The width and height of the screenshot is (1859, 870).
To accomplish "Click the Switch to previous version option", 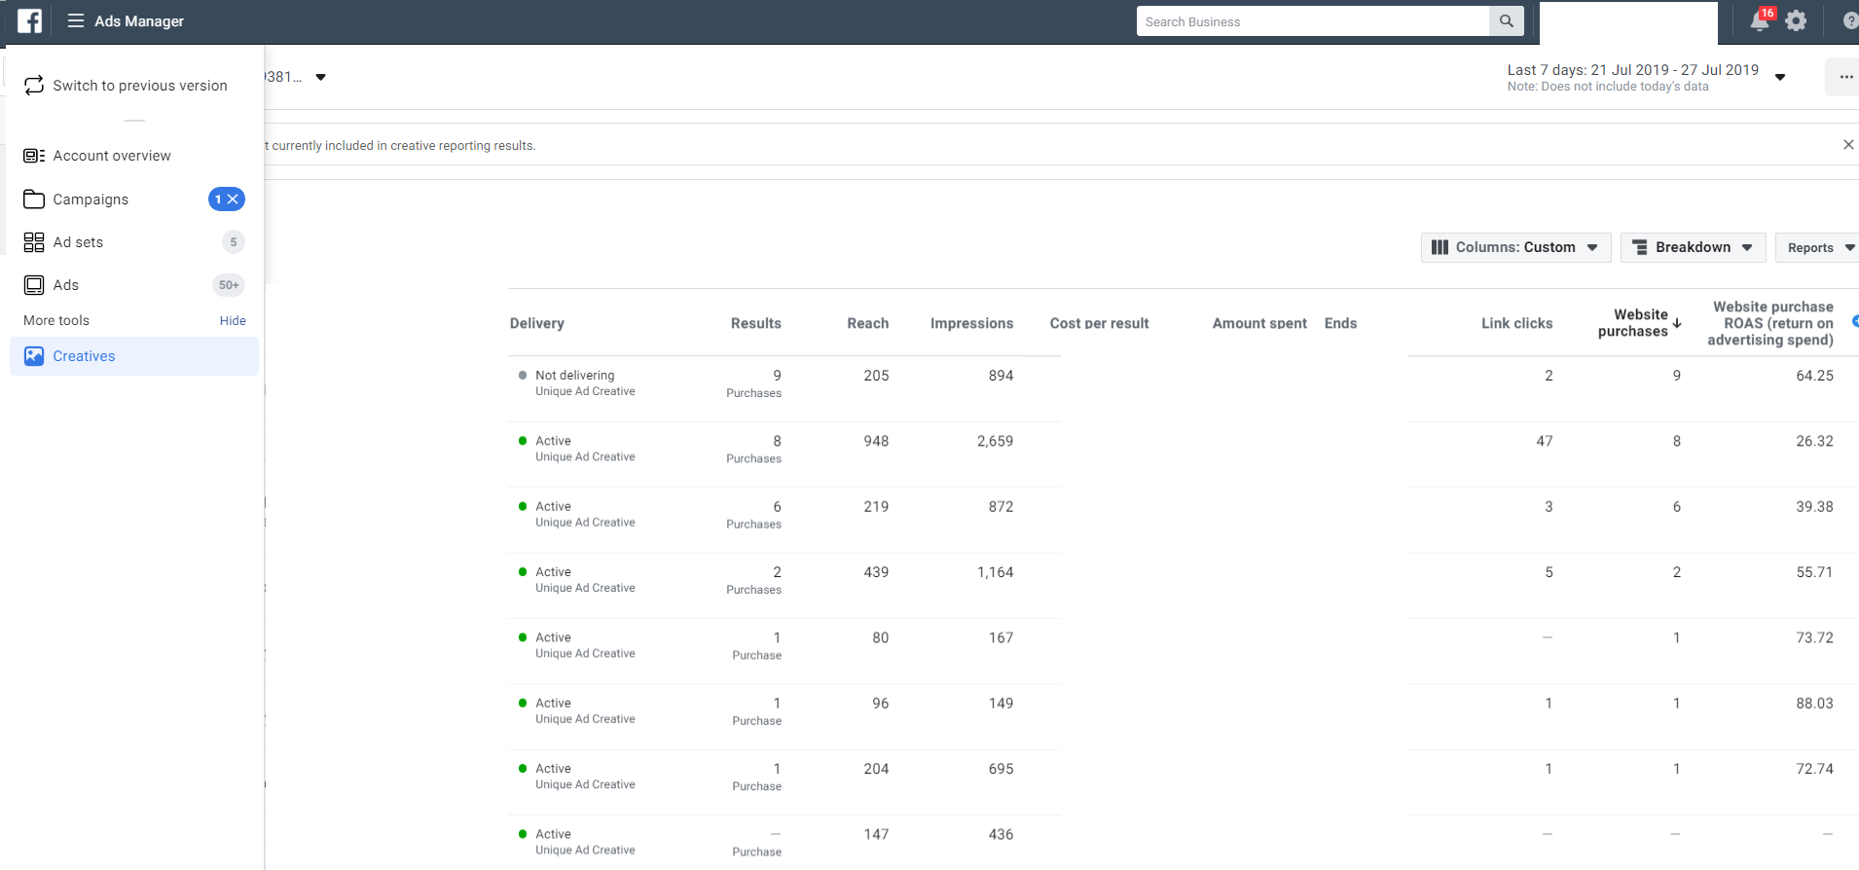I will coord(139,86).
